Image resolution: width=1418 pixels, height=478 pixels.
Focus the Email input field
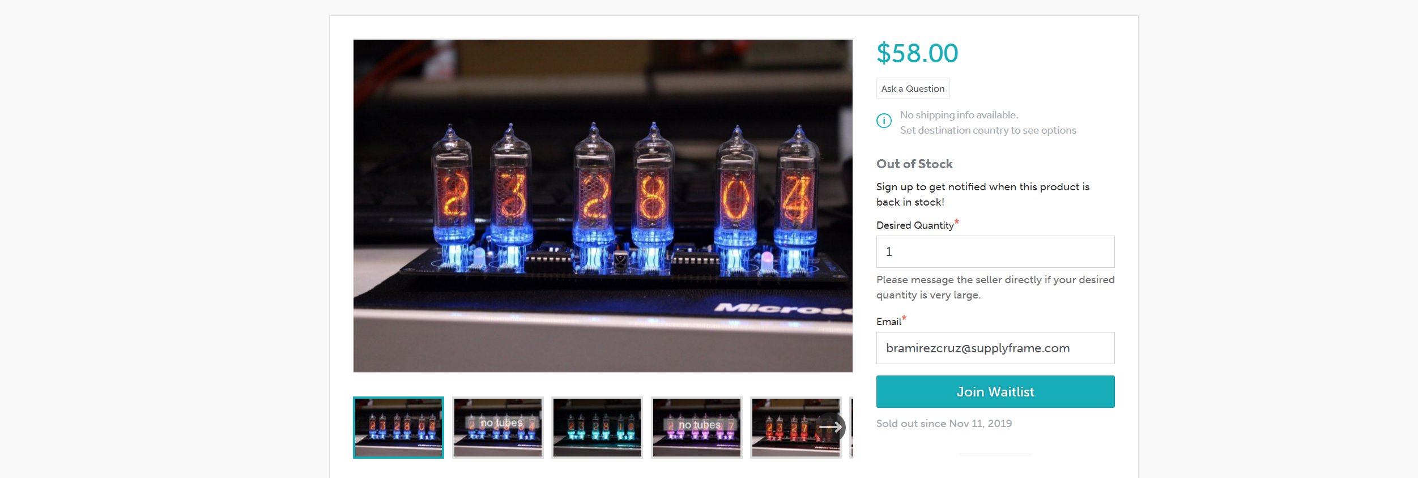point(995,348)
